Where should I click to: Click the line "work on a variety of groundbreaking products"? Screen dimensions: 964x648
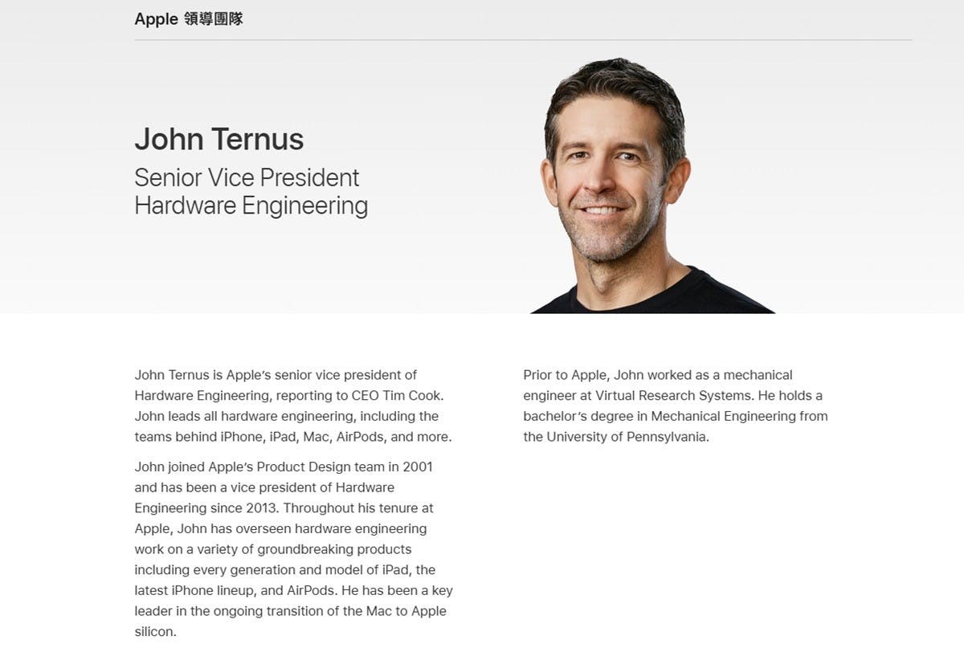(273, 549)
